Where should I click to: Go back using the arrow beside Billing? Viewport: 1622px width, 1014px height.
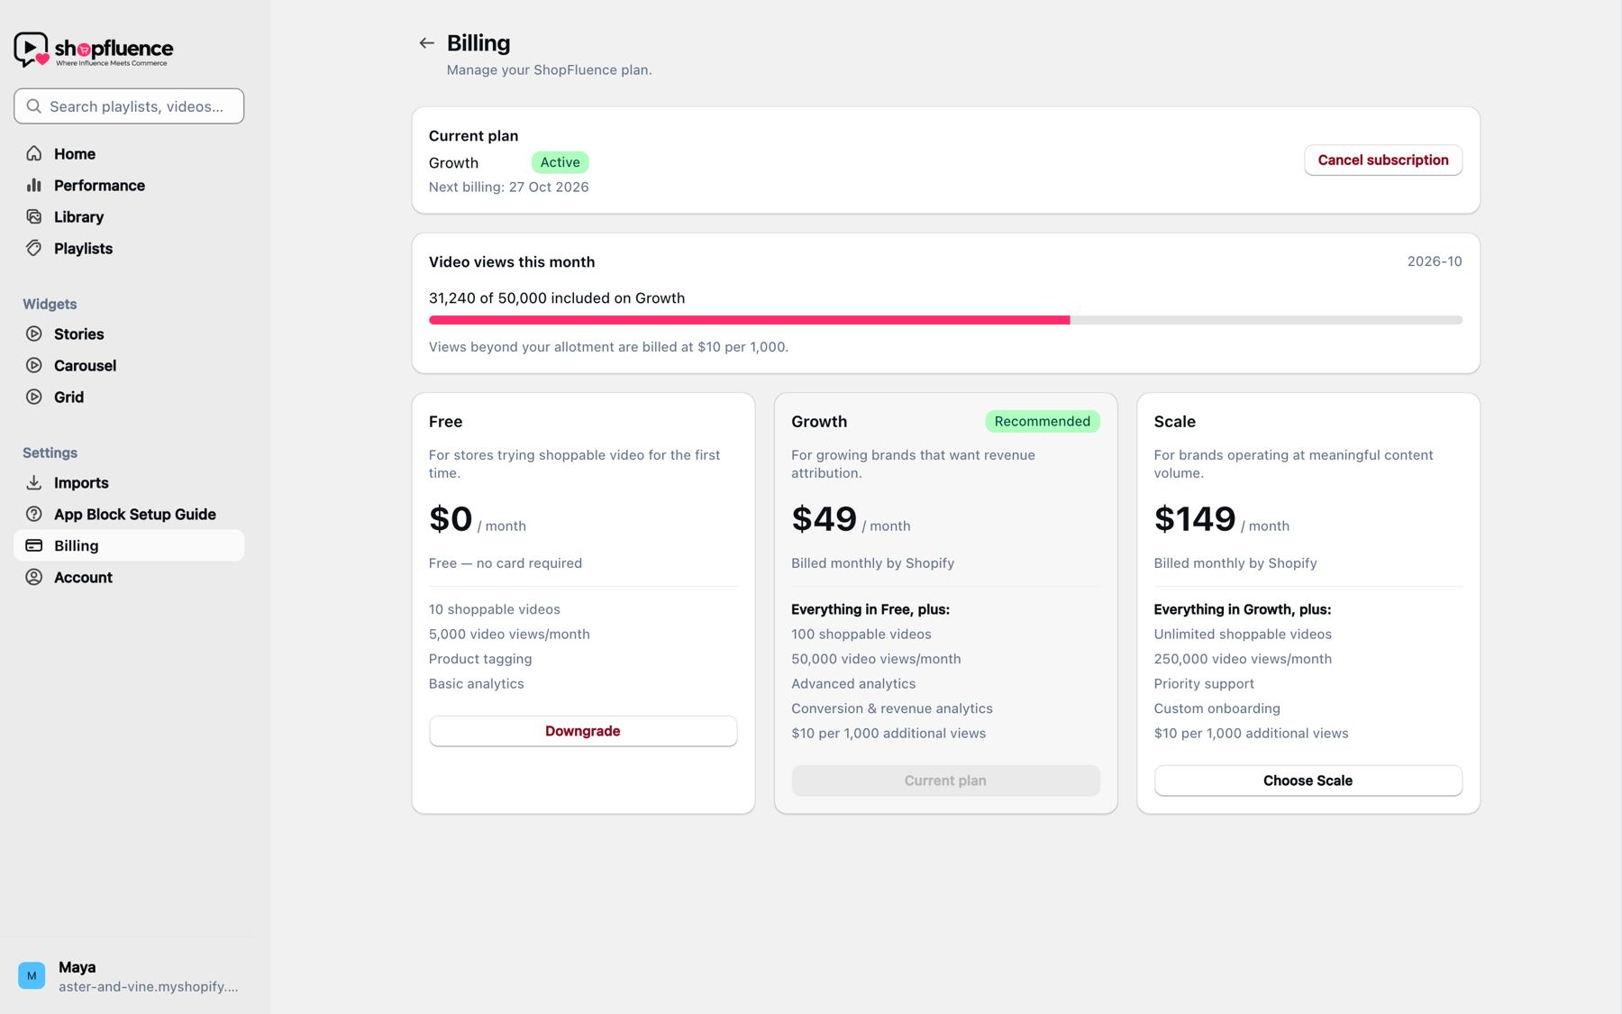[x=426, y=43]
